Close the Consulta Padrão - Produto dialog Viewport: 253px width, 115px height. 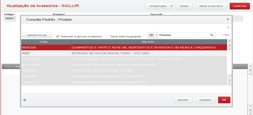coord(228,19)
